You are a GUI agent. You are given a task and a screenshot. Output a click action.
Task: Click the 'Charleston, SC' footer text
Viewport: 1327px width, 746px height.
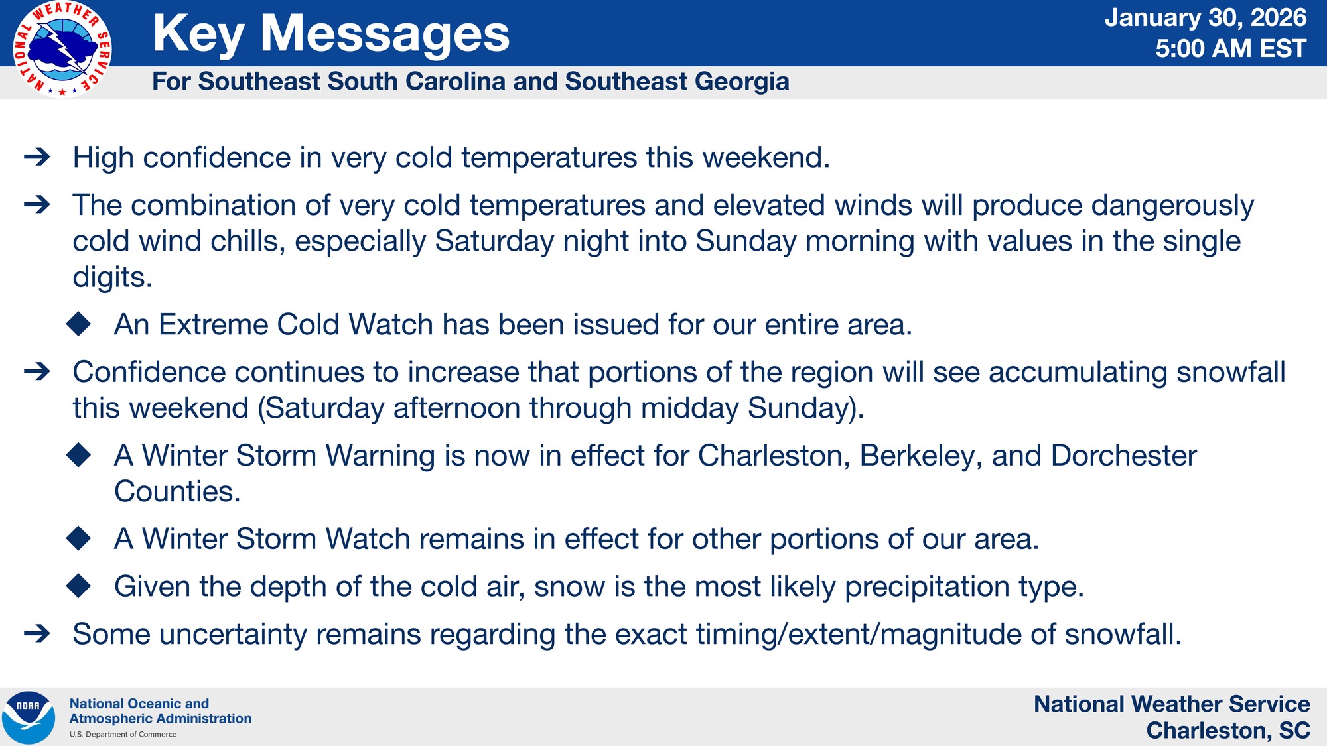pos(1227,730)
